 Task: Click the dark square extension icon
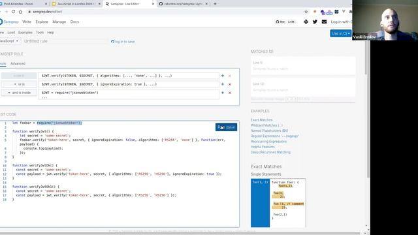coord(337,12)
